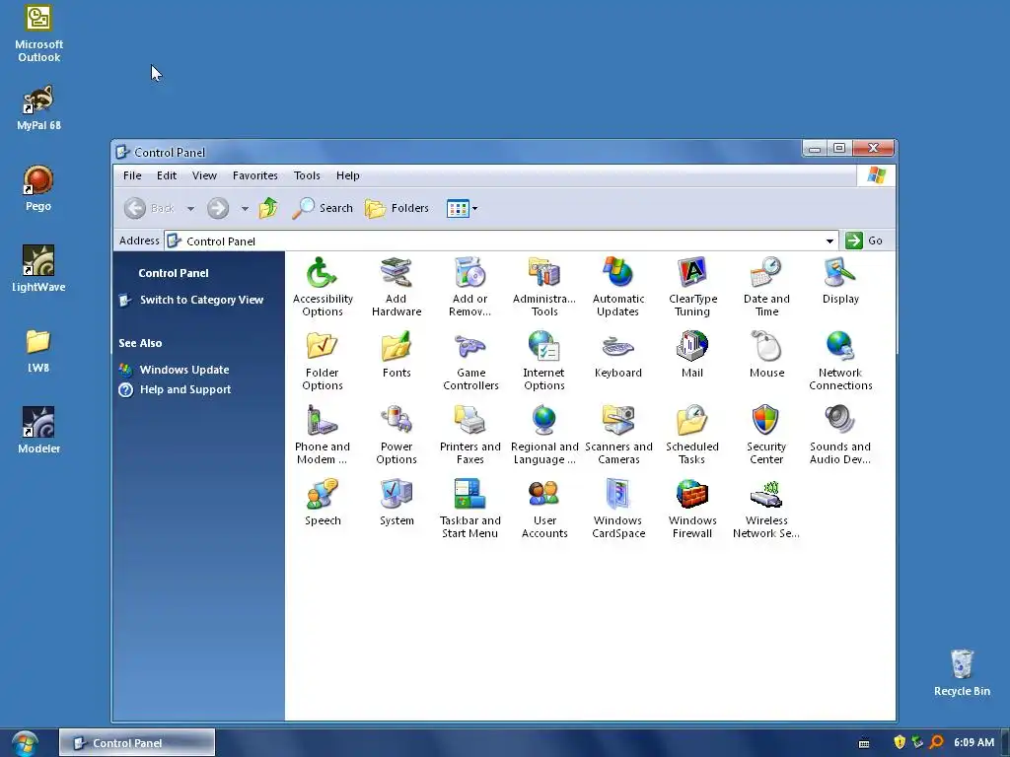Select MyPal 68 desktop shortcut
Viewport: 1010px width, 757px height.
[38, 108]
